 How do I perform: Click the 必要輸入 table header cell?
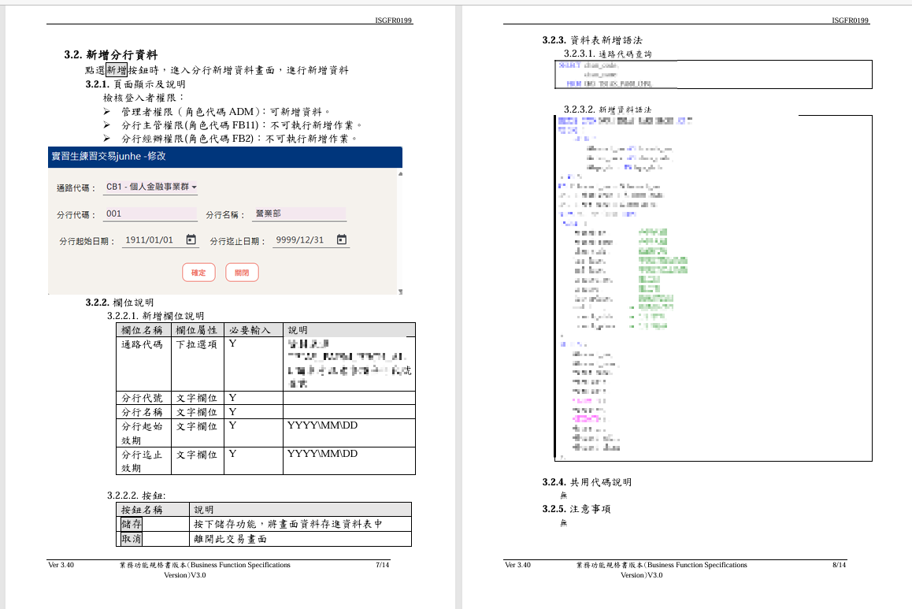(254, 330)
